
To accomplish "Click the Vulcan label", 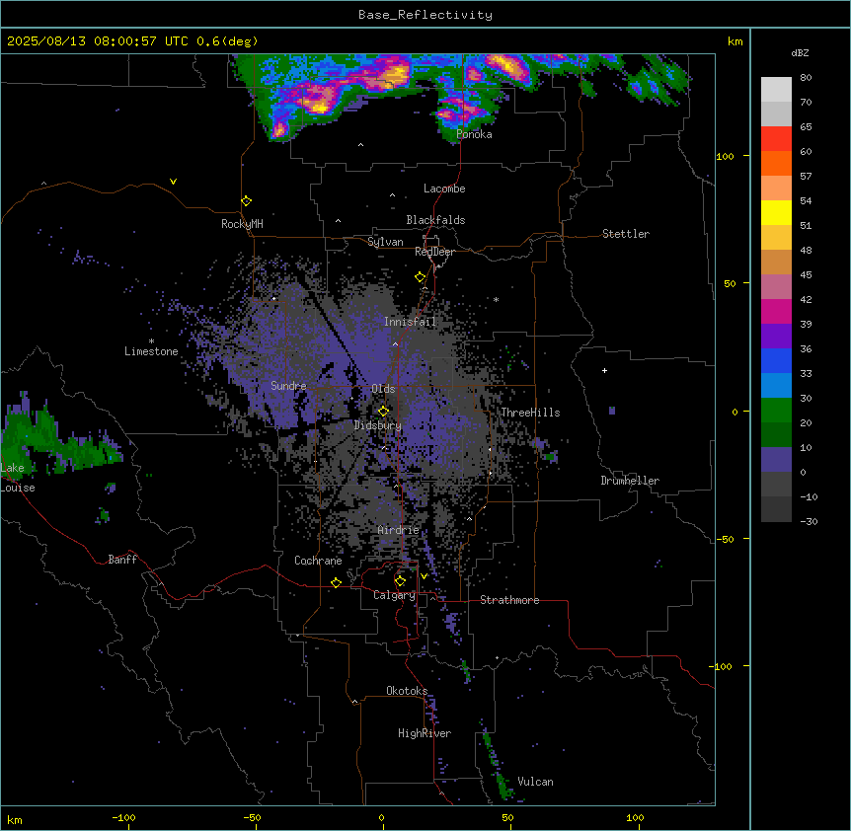I will pos(536,782).
